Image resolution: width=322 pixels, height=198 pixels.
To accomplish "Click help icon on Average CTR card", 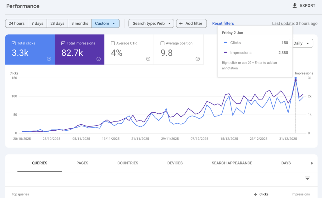I will [148, 59].
